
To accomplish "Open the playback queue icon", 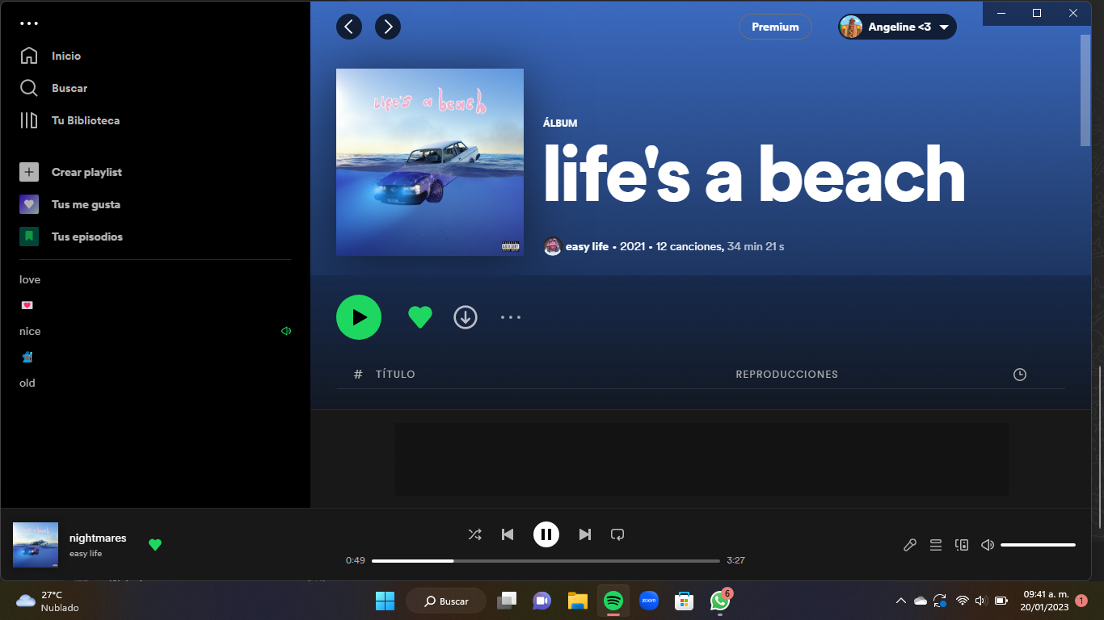I will click(x=936, y=545).
